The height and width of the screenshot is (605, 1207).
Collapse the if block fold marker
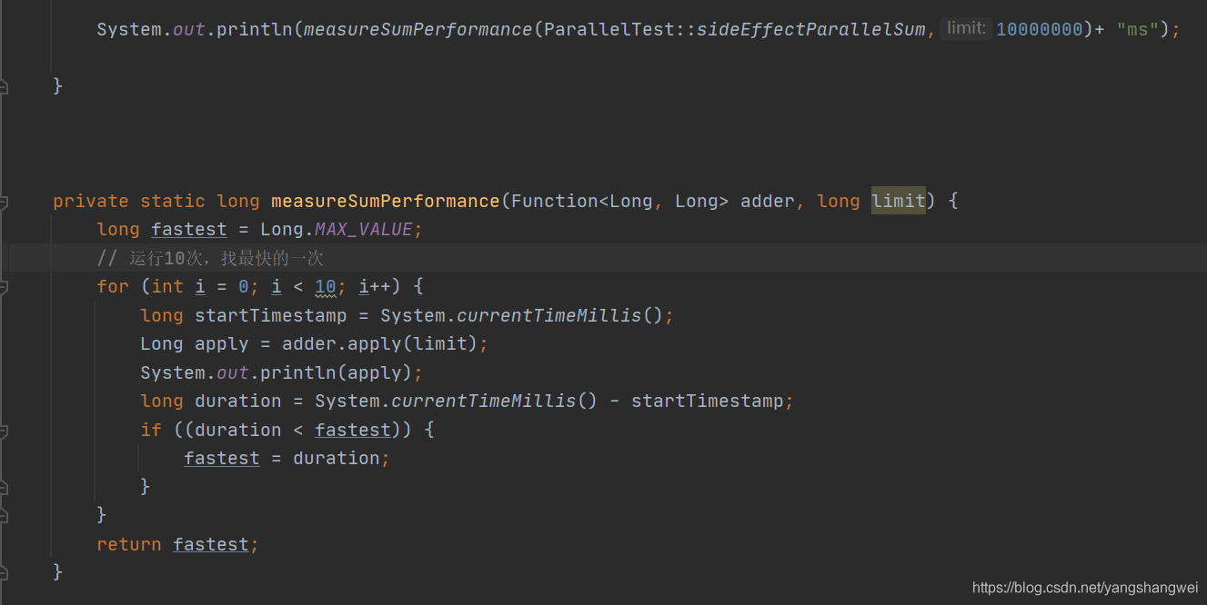4,430
